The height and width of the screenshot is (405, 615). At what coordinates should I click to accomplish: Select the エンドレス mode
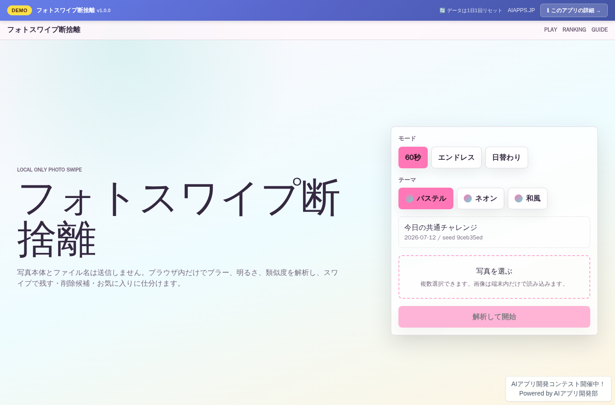pyautogui.click(x=457, y=157)
